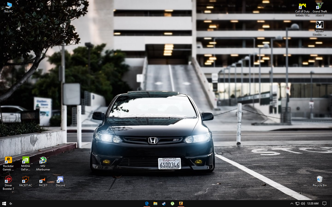
Task: Open network status tray icon
Action: point(297,204)
